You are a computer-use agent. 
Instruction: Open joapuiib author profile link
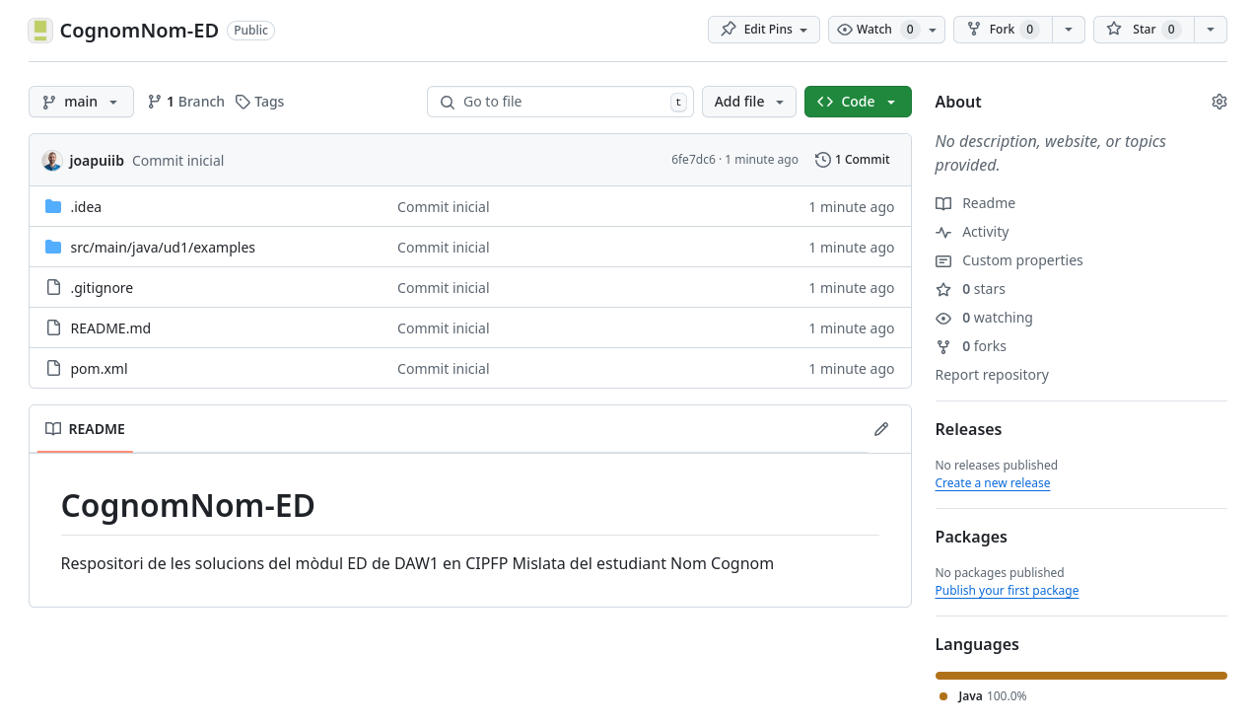(97, 161)
